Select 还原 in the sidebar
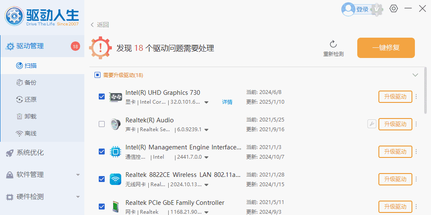The width and height of the screenshot is (431, 215). (x=42, y=100)
